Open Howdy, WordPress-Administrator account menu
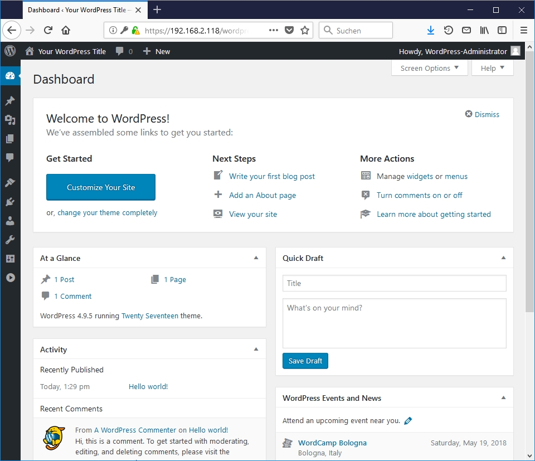The image size is (535, 461). tap(459, 51)
